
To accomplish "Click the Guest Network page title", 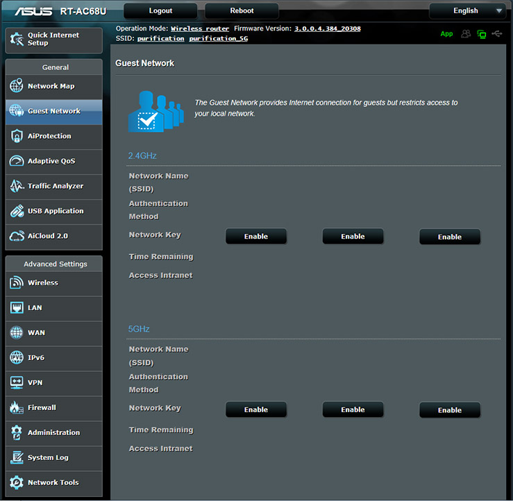I will tap(144, 63).
